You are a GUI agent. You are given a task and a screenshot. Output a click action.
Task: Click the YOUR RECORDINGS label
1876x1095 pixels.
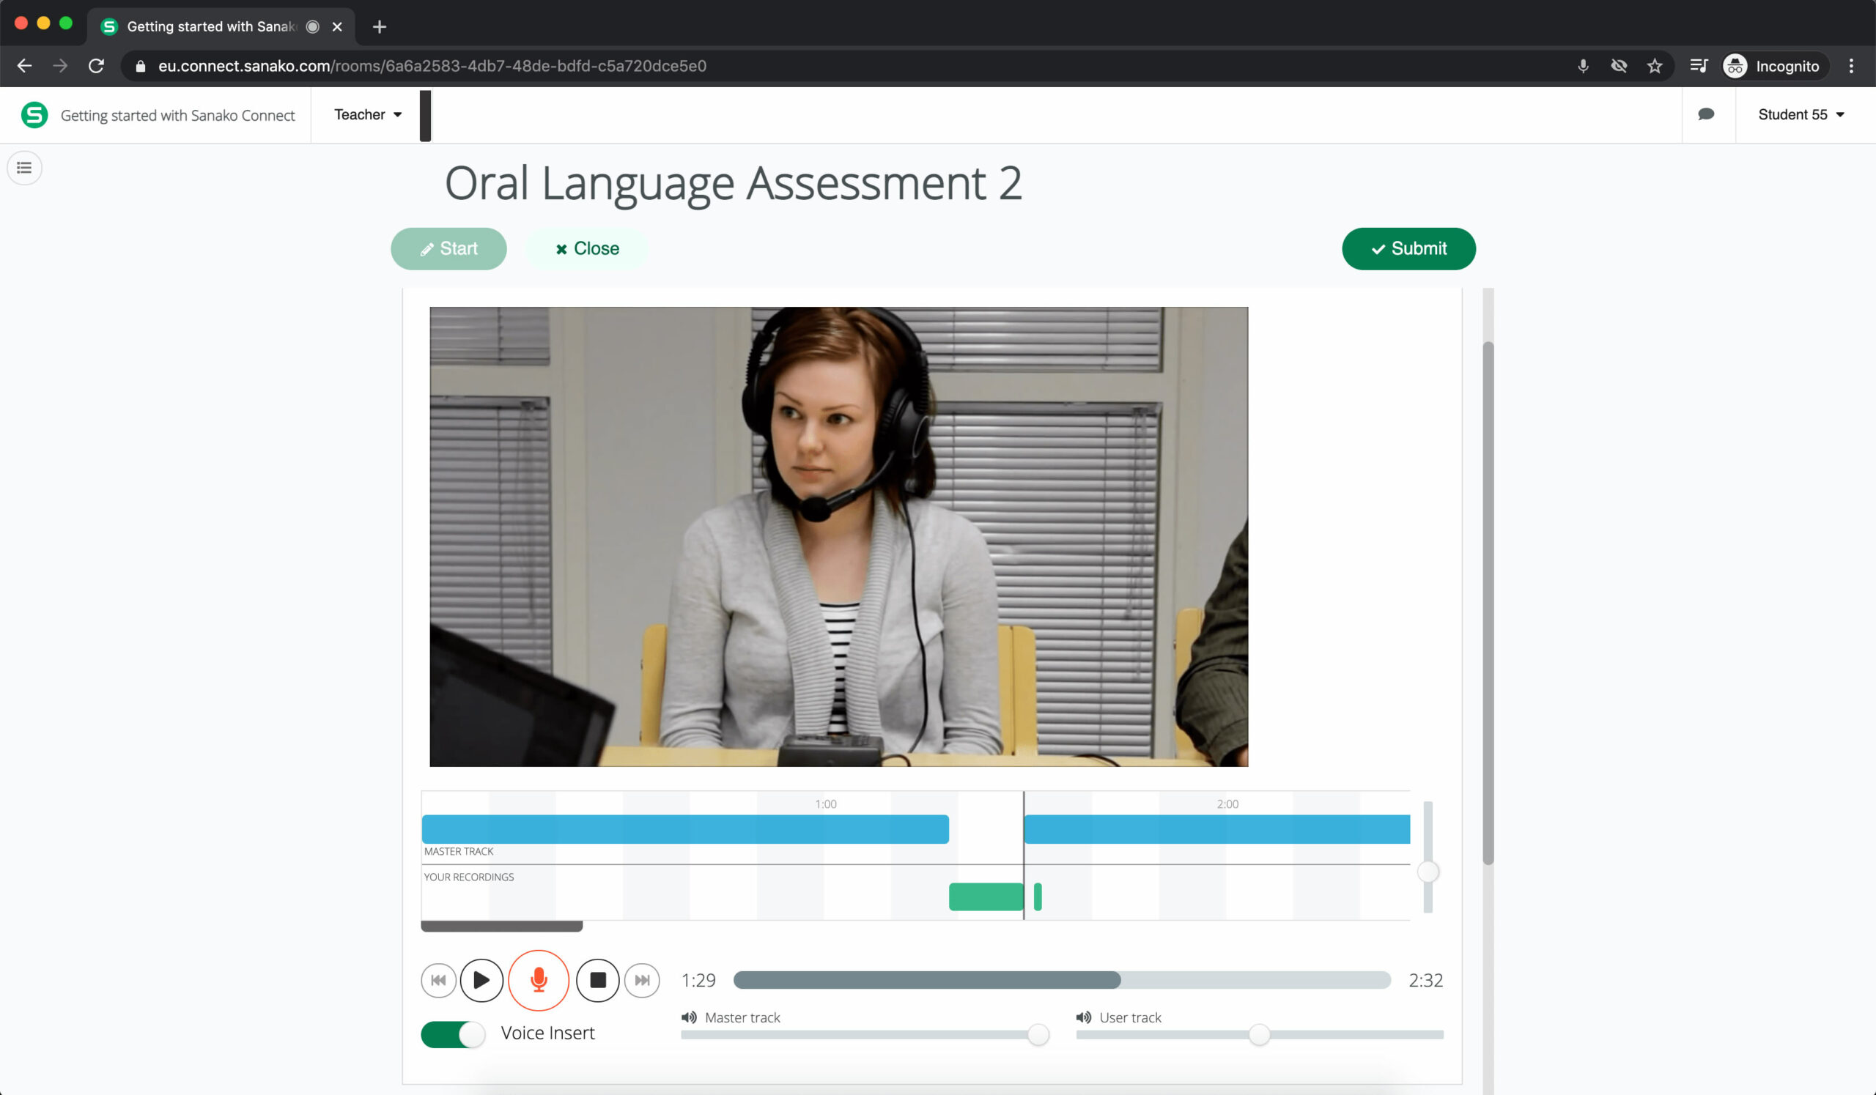[469, 876]
